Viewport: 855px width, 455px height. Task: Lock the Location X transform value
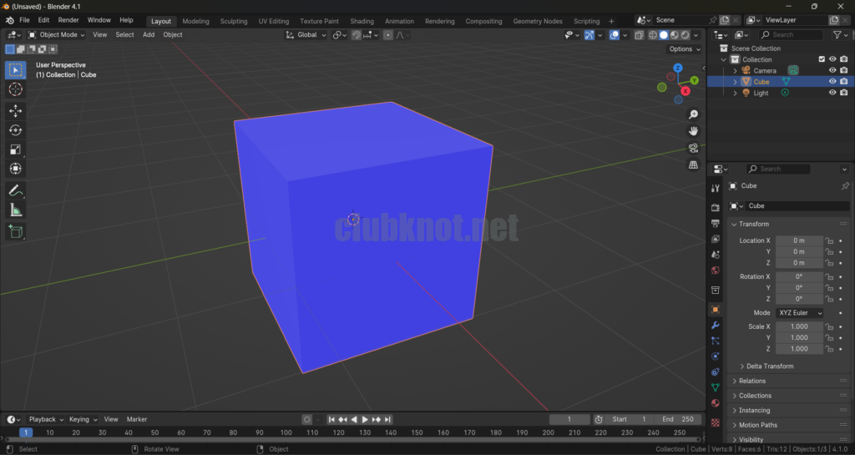(x=829, y=240)
